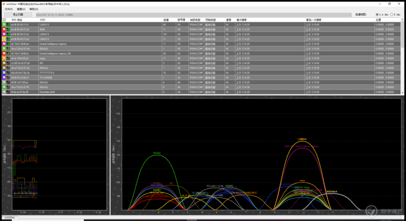Click signal icon for Central Intelligence Agency_5G row

click(x=8, y=53)
